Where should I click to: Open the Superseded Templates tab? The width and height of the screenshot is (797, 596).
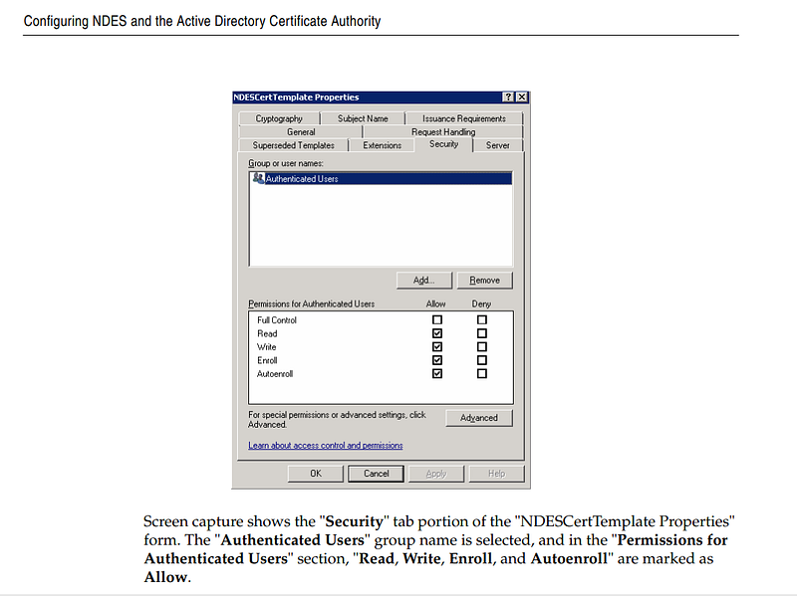coord(293,145)
